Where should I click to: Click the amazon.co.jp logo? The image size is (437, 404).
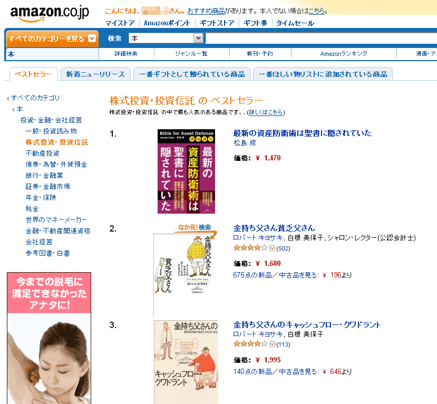50,14
